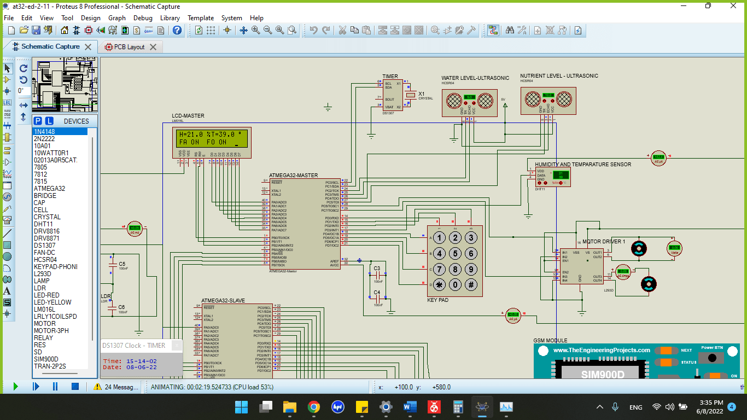Viewport: 747px width, 420px height.
Task: Select the Wire Label mode tool
Action: (8, 102)
